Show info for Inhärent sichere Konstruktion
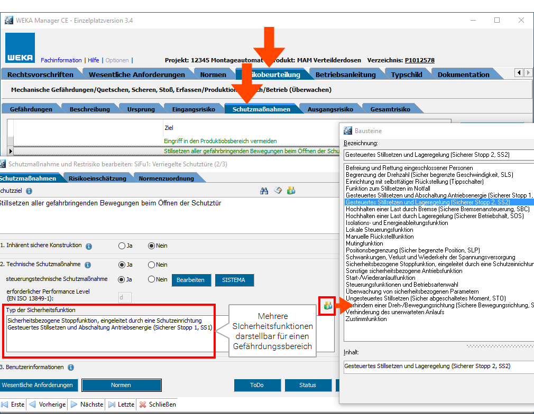 (x=89, y=246)
